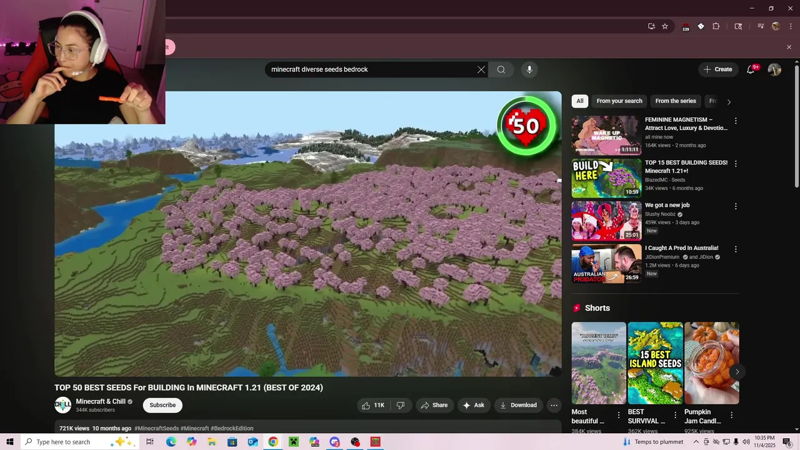Click the video player area
Viewport: 800px width, 450px height.
click(308, 234)
